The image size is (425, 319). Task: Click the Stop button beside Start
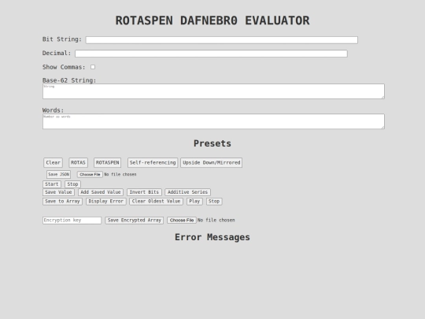pyautogui.click(x=72, y=184)
